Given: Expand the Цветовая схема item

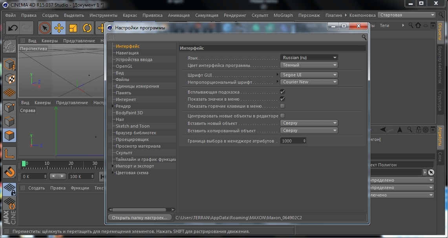Looking at the screenshot, I should [x=113, y=173].
